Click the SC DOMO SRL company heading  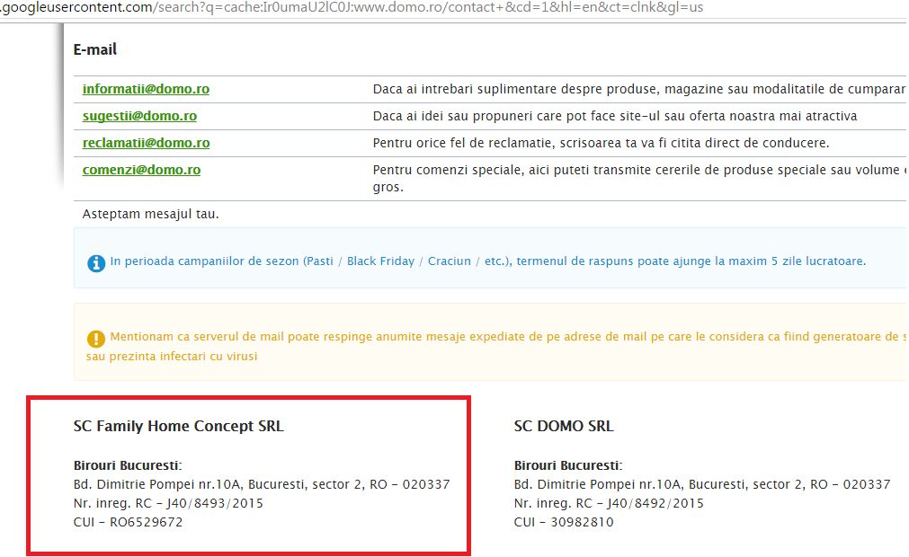coord(563,426)
